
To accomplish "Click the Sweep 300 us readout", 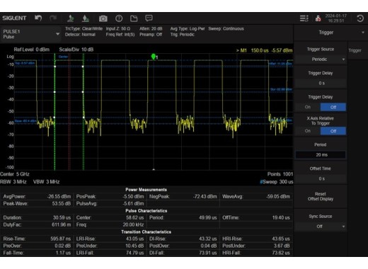I will pyautogui.click(x=277, y=182).
